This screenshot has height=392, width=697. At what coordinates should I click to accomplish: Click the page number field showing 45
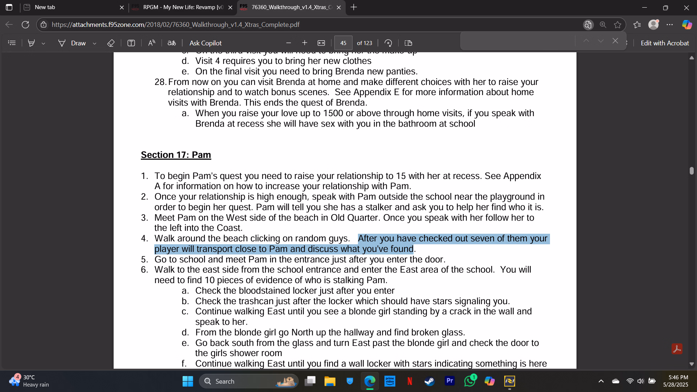tap(343, 43)
